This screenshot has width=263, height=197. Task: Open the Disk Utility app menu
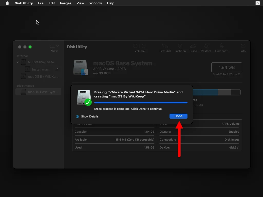[24, 3]
